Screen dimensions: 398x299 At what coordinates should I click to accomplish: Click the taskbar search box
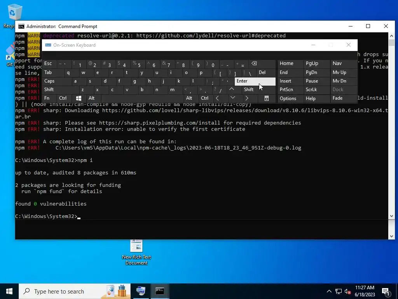tap(75, 291)
